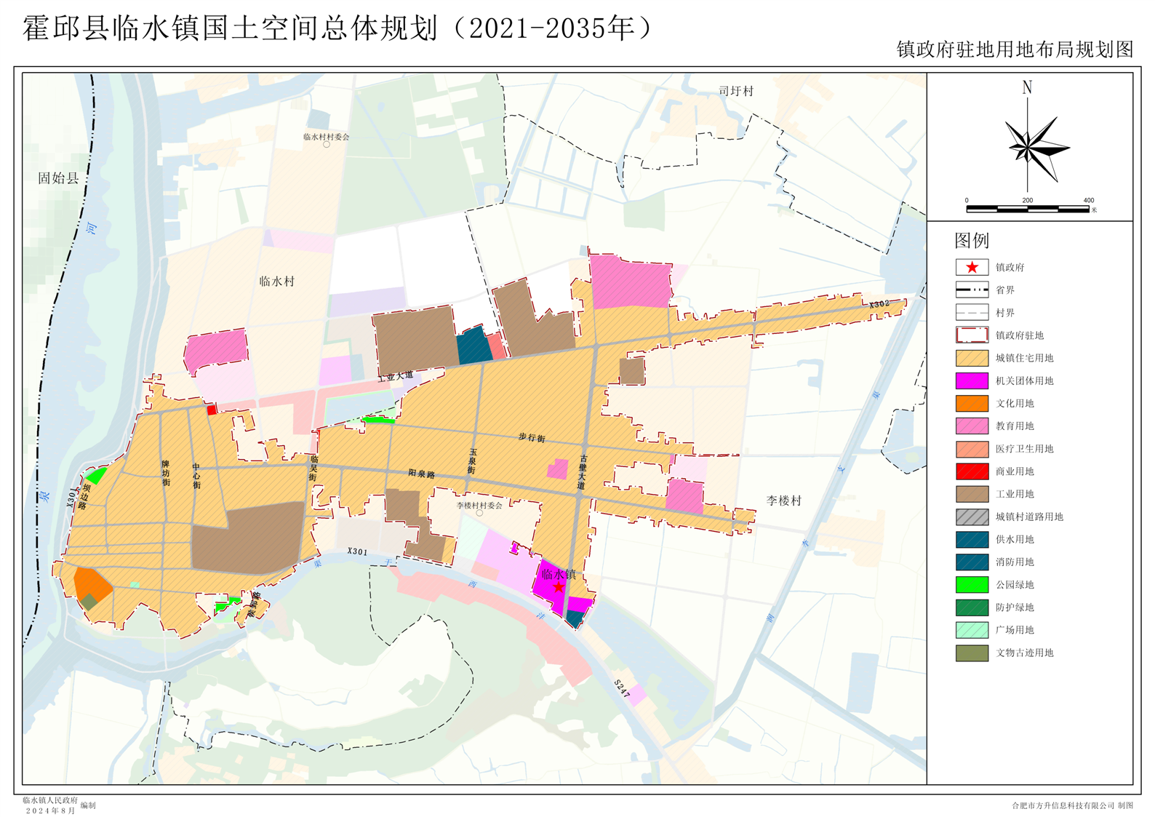Click the 李楼村村委会 circle marker
Viewport: 1155px width, 817px height.
(479, 514)
